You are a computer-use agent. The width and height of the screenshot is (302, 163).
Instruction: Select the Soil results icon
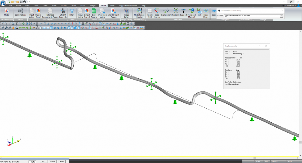pos(199,12)
